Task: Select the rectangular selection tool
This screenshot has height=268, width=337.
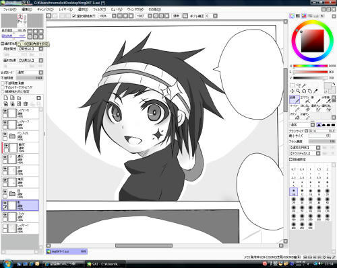Action: 293,85
